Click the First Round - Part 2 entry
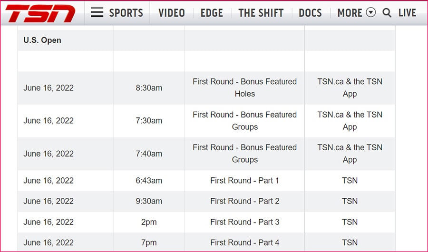The width and height of the screenshot is (428, 252). pyautogui.click(x=244, y=201)
